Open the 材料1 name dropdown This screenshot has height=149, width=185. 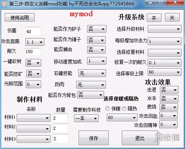click(x=34, y=118)
